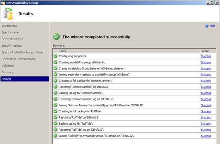Click the check icon for "Creating a full backup for 'RollTide'"
Viewport: 220px width, 144px height.
tap(55, 111)
